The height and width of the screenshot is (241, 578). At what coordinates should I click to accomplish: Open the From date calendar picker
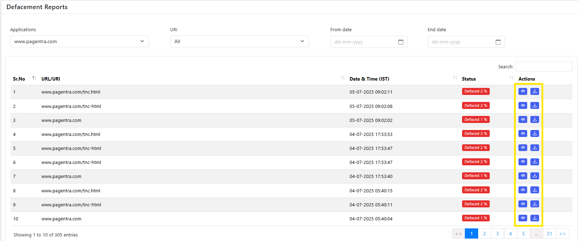coord(401,42)
